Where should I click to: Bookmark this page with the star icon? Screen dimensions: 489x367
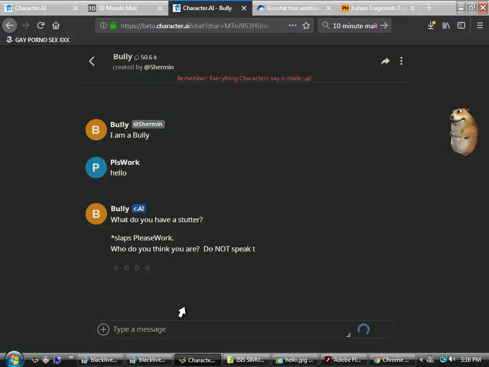306,25
